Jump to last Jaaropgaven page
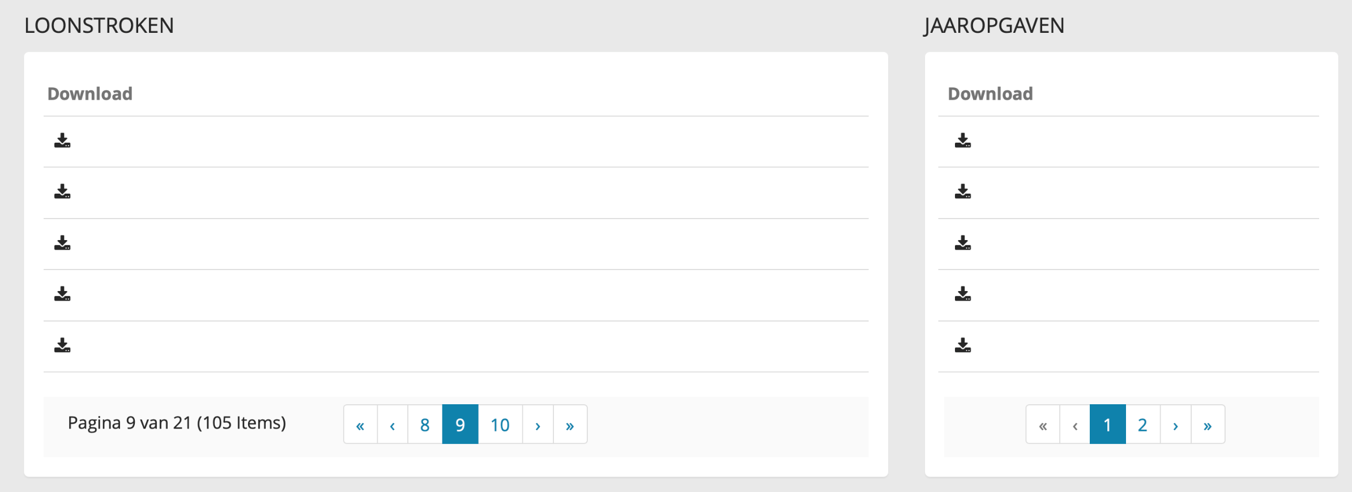Viewport: 1352px width, 492px height. point(1208,425)
